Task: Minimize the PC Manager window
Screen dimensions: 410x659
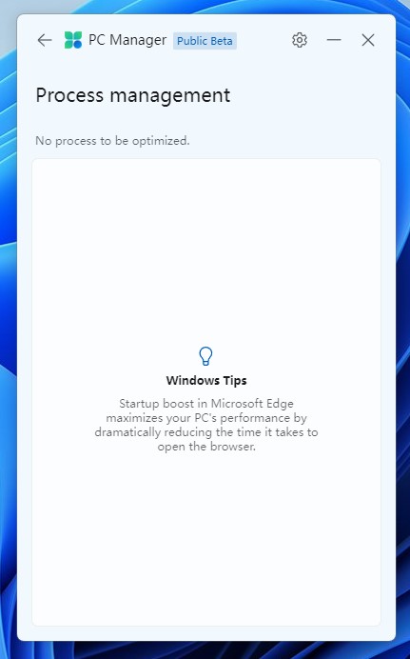Action: 334,40
